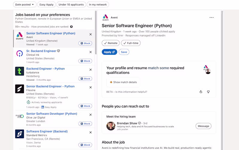Image resolution: width=239 pixels, height=150 pixels.
Task: Click the profile photo in match card
Action: tap(208, 71)
